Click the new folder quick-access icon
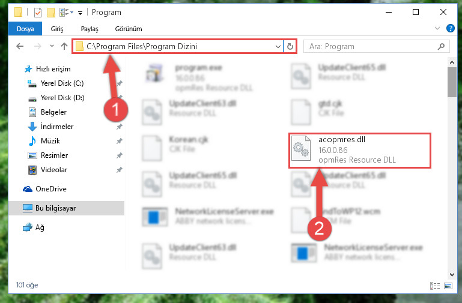The height and width of the screenshot is (303, 462). tap(51, 13)
